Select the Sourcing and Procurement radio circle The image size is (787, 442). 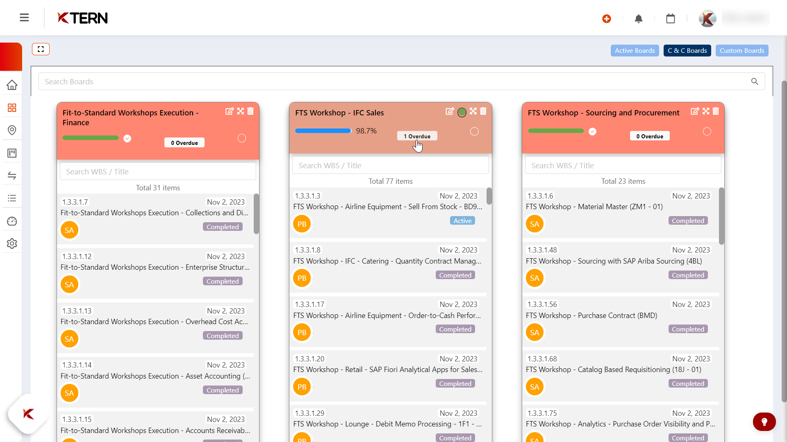pos(707,131)
